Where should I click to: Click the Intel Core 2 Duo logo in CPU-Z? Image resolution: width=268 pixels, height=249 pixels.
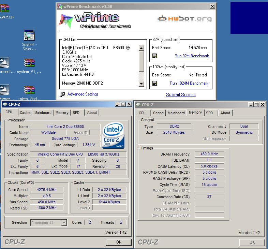[113, 135]
